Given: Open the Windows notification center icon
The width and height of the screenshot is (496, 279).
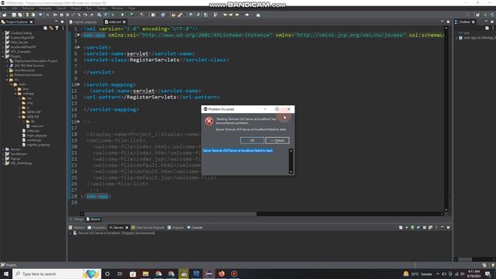Looking at the screenshot, I should [x=487, y=274].
